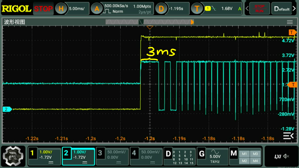Click the Norm acquisition mode icon
Screen dimensions: 299x168
[x=107, y=11]
